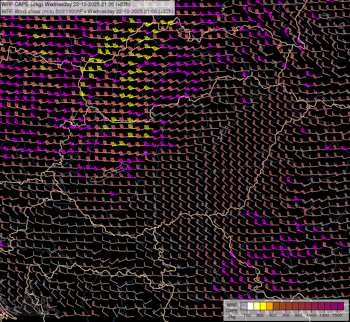Select the orange swatch in the CAPE legend
Screen dimensions: 350x322
point(270,306)
